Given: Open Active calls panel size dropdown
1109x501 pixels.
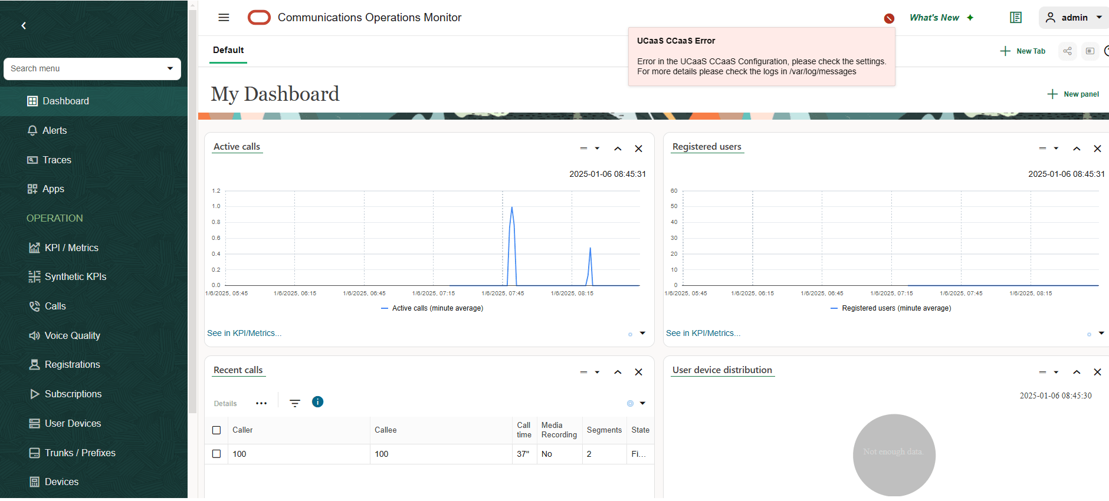Looking at the screenshot, I should (x=590, y=149).
